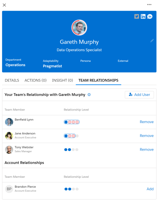Add Brandon Pierce to the team
159x206 pixels.
coord(150,189)
